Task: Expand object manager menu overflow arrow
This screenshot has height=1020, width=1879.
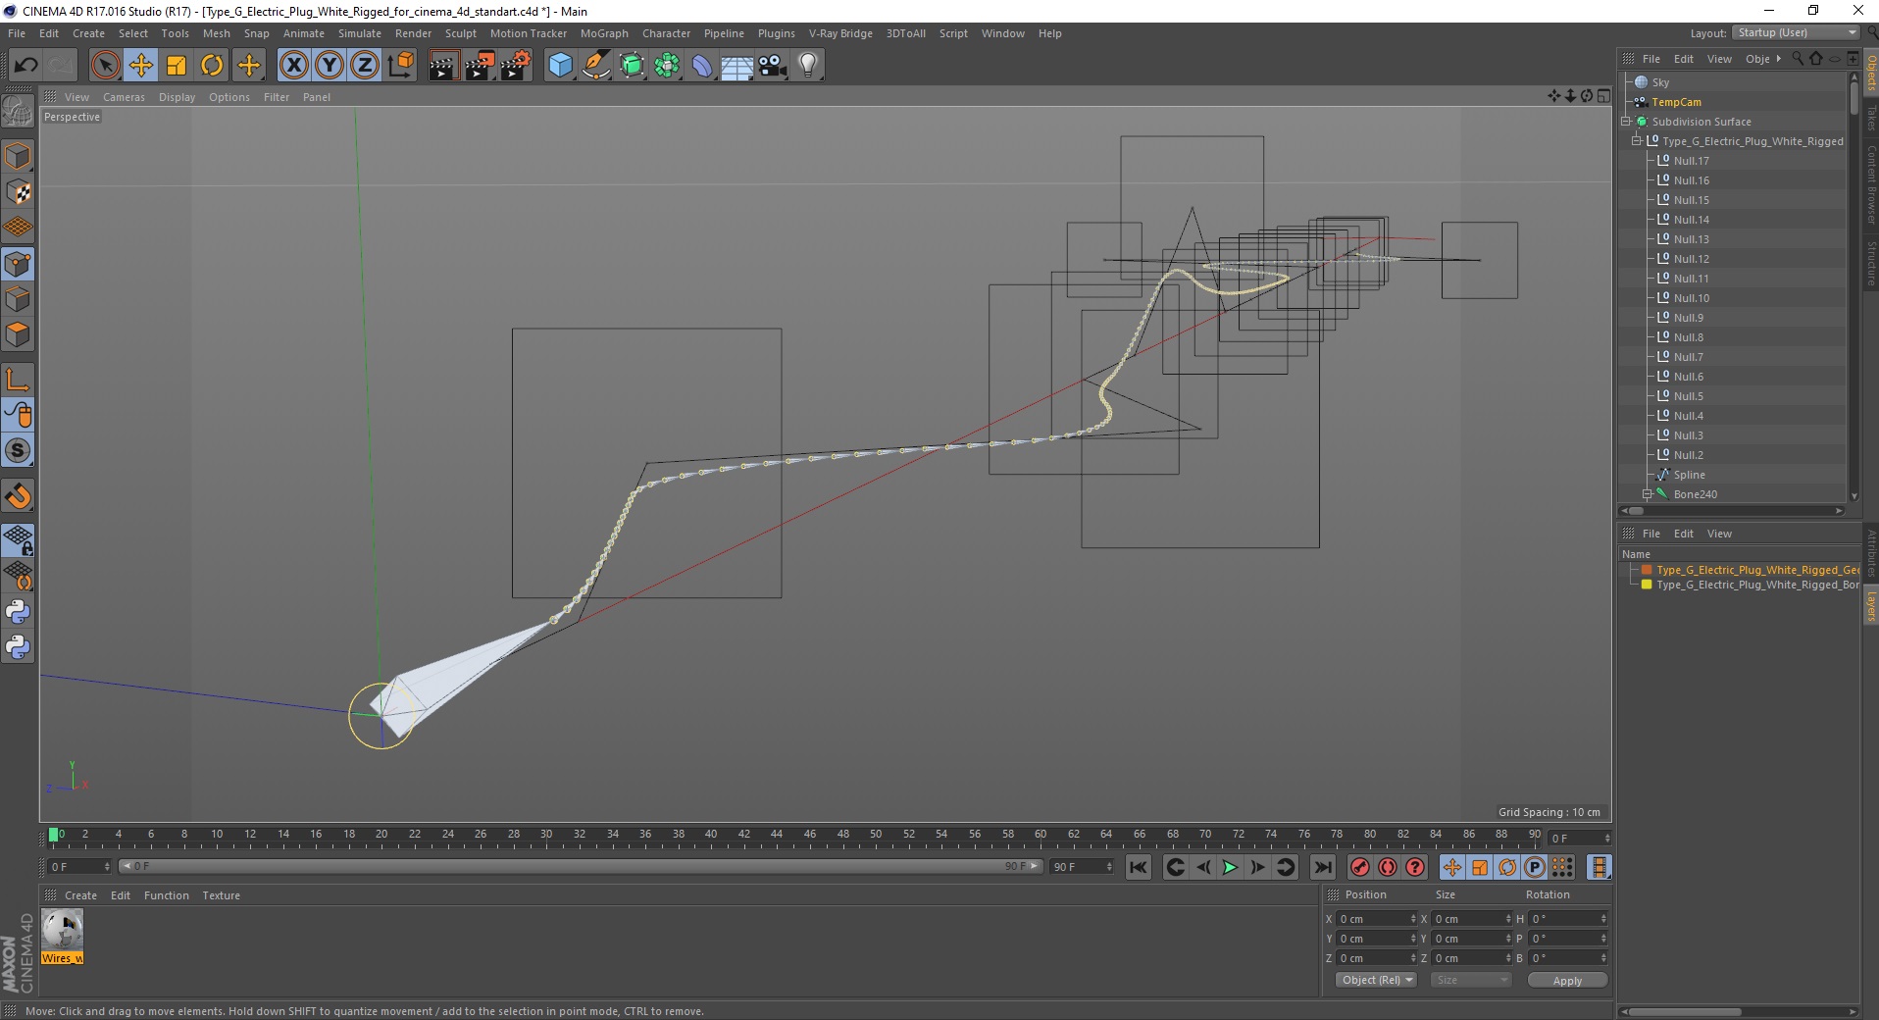Action: click(x=1778, y=59)
